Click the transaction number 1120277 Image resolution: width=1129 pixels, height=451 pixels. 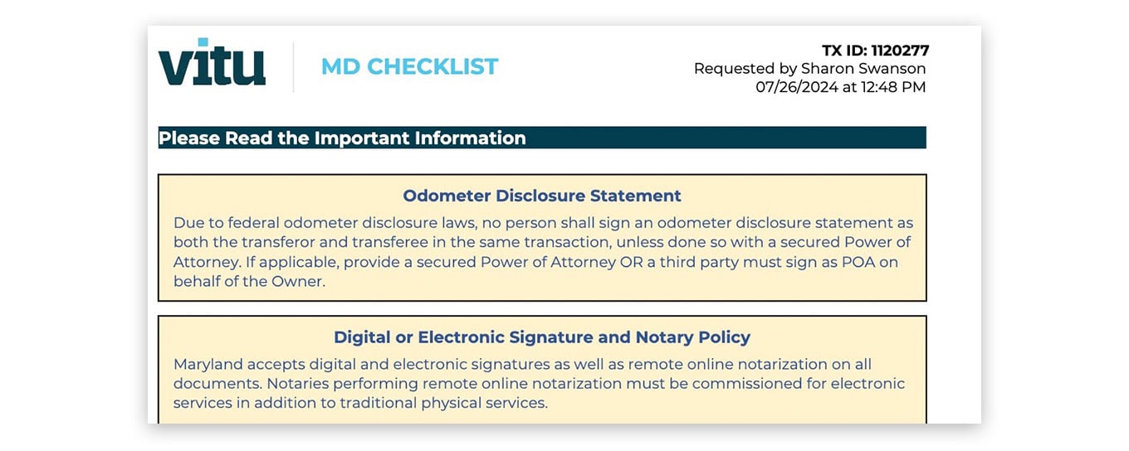pos(900,51)
